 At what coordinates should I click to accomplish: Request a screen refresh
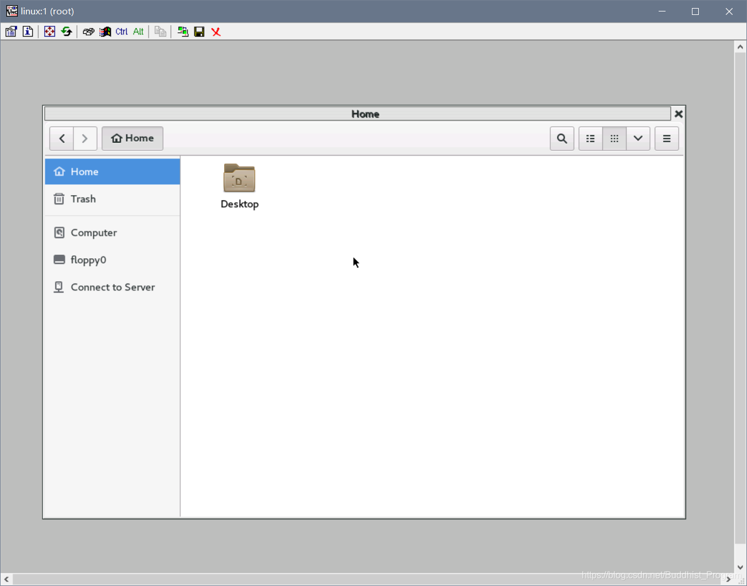[67, 32]
